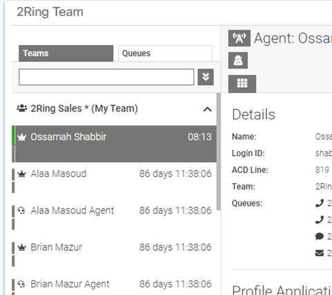This screenshot has width=332, height=295.
Task: Select Alaa Masoud Agent in list
Action: 114,218
